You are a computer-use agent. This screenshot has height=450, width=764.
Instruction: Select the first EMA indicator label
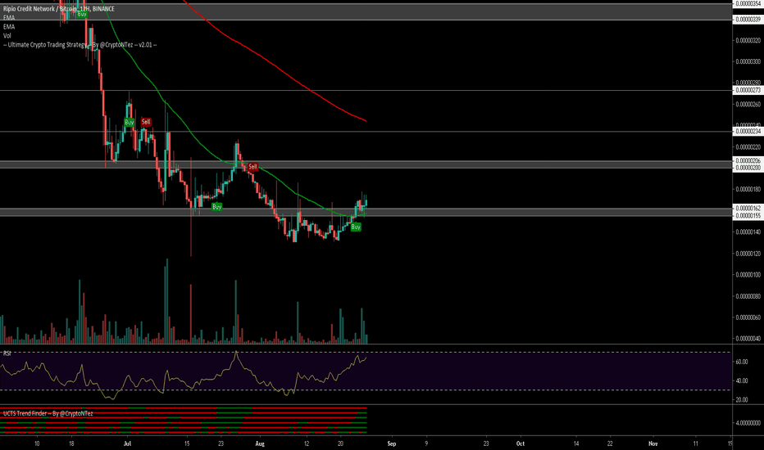[9, 18]
